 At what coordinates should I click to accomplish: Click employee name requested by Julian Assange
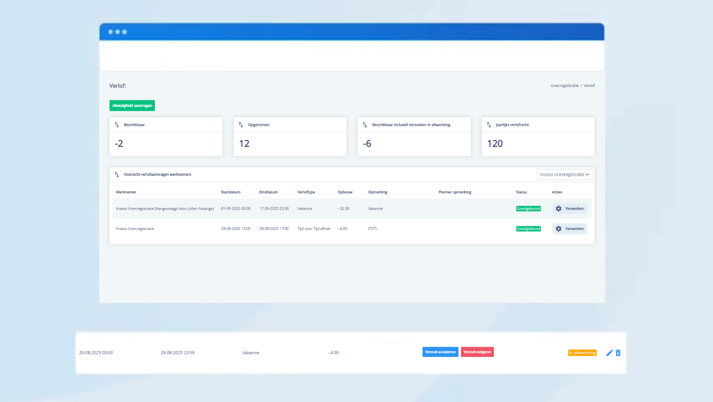coord(165,209)
